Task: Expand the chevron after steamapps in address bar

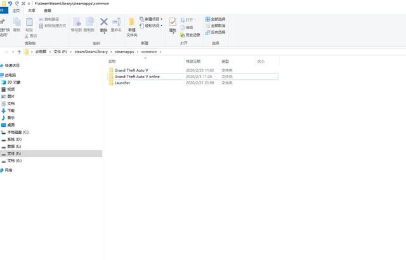Action: (138, 52)
